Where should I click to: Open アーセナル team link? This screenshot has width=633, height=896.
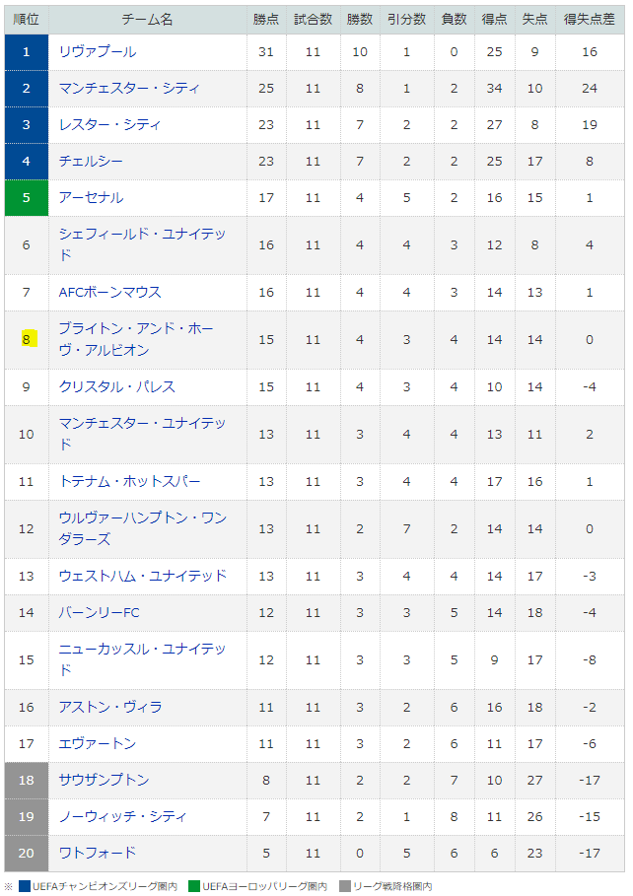click(91, 198)
